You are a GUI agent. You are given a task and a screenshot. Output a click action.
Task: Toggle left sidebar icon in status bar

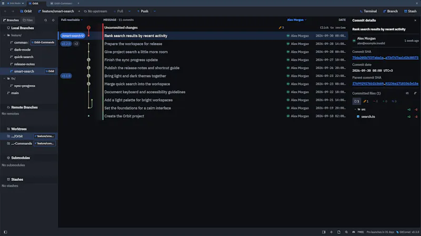point(5,232)
